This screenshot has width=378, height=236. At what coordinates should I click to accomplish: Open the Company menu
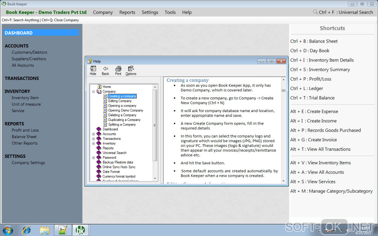[x=103, y=12]
